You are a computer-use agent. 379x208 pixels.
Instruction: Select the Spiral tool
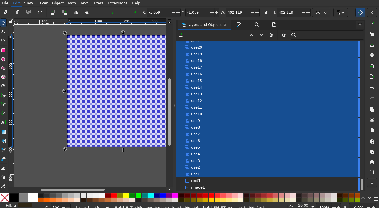click(3, 86)
